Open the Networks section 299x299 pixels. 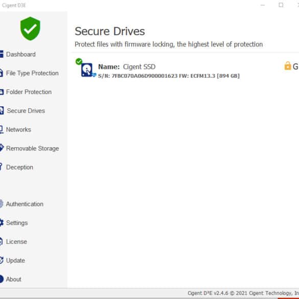point(18,130)
